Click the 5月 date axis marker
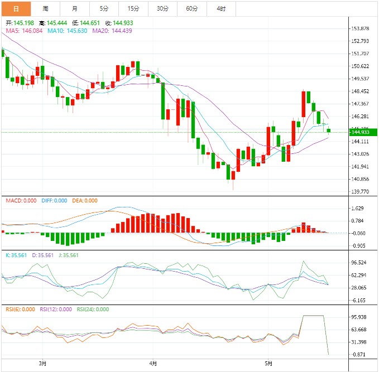This screenshot has height=372, width=379. [x=268, y=364]
